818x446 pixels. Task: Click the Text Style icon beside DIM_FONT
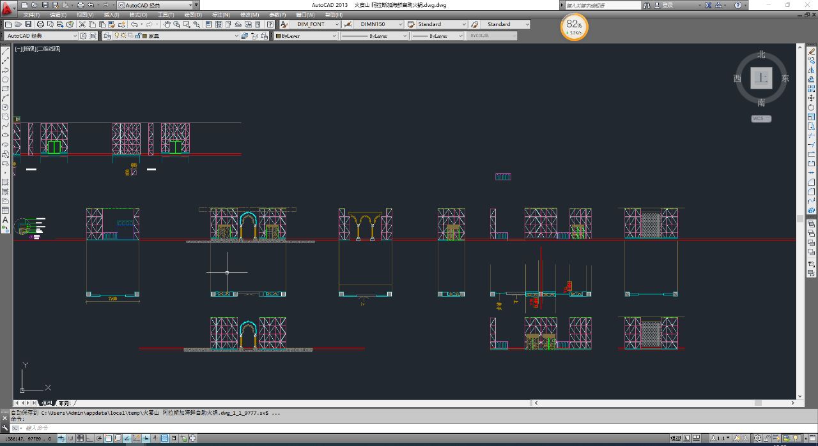tap(285, 24)
